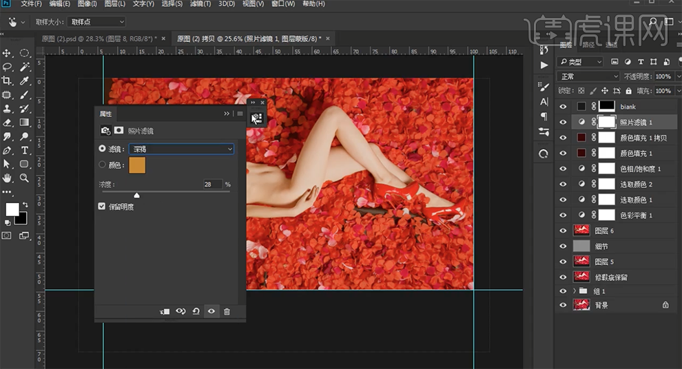
Task: Click the orange photo filter color swatch
Action: (138, 165)
